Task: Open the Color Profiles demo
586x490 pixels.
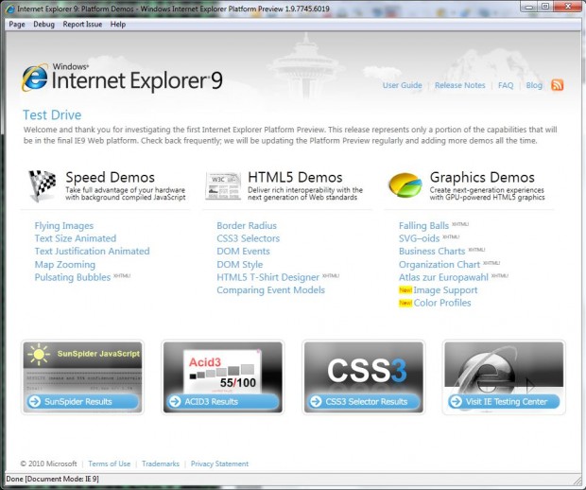Action: coord(442,303)
